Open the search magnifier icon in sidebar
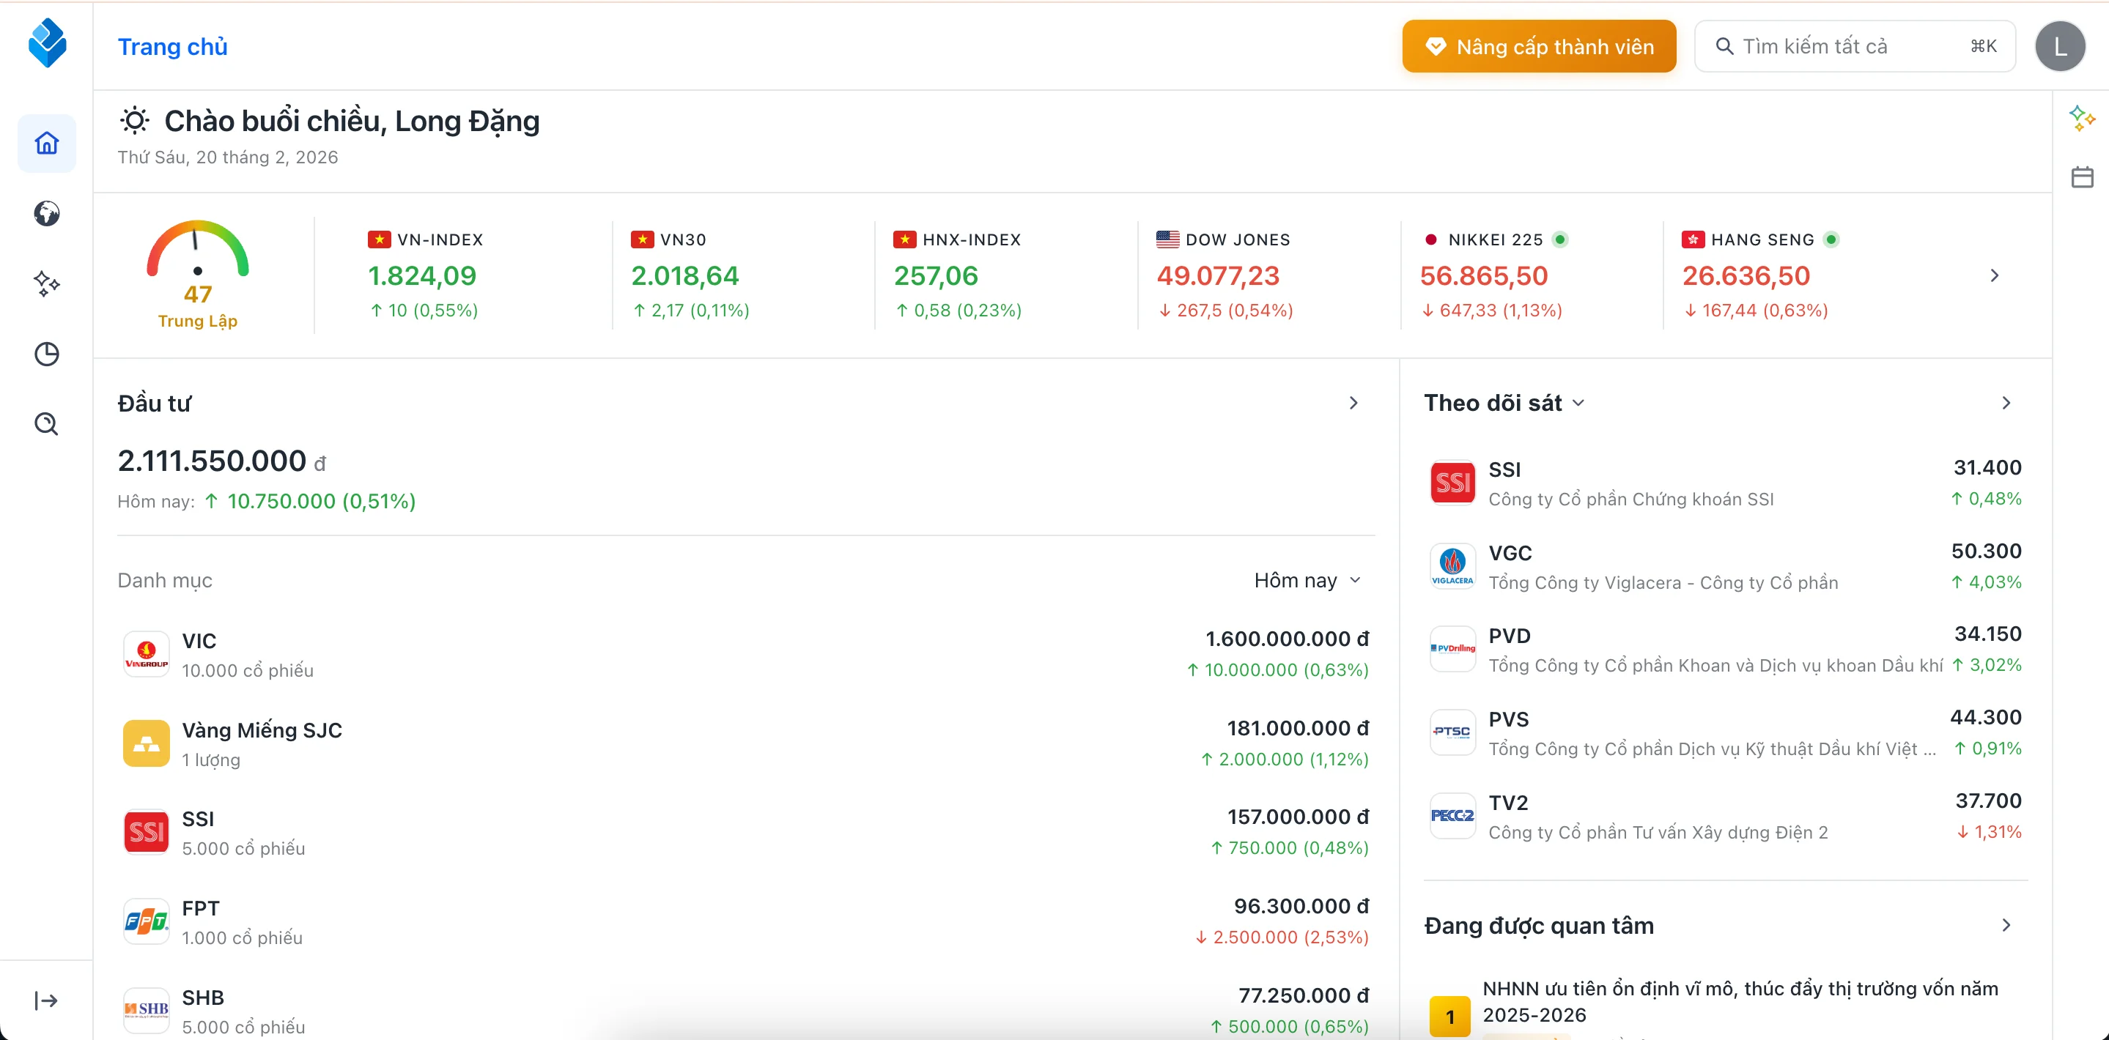Screen dimensions: 2109x1040 tap(46, 424)
